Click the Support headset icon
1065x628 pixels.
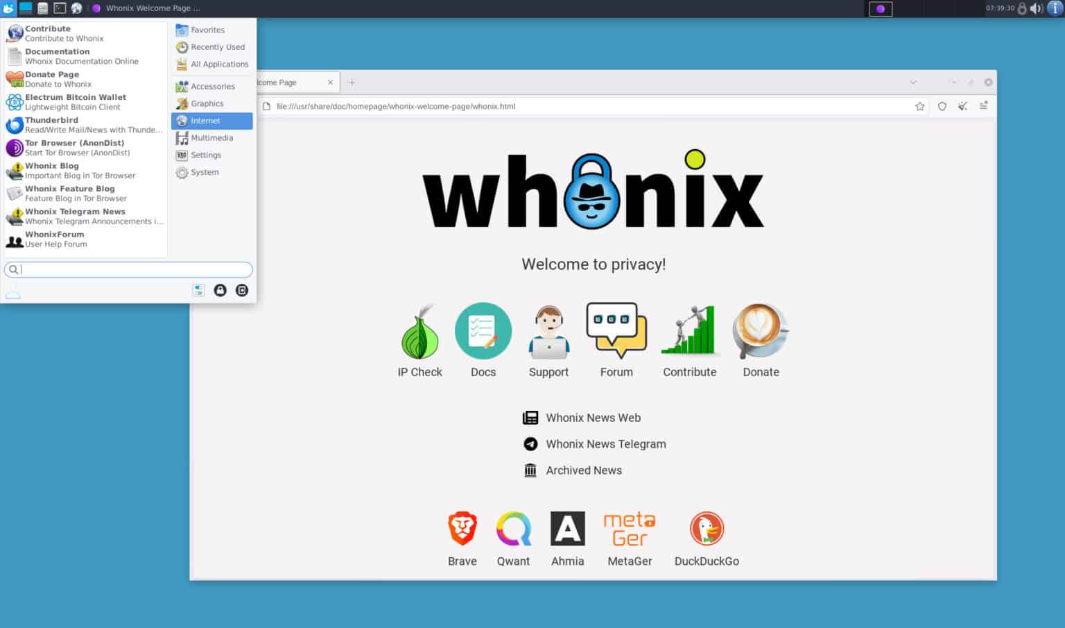point(548,331)
